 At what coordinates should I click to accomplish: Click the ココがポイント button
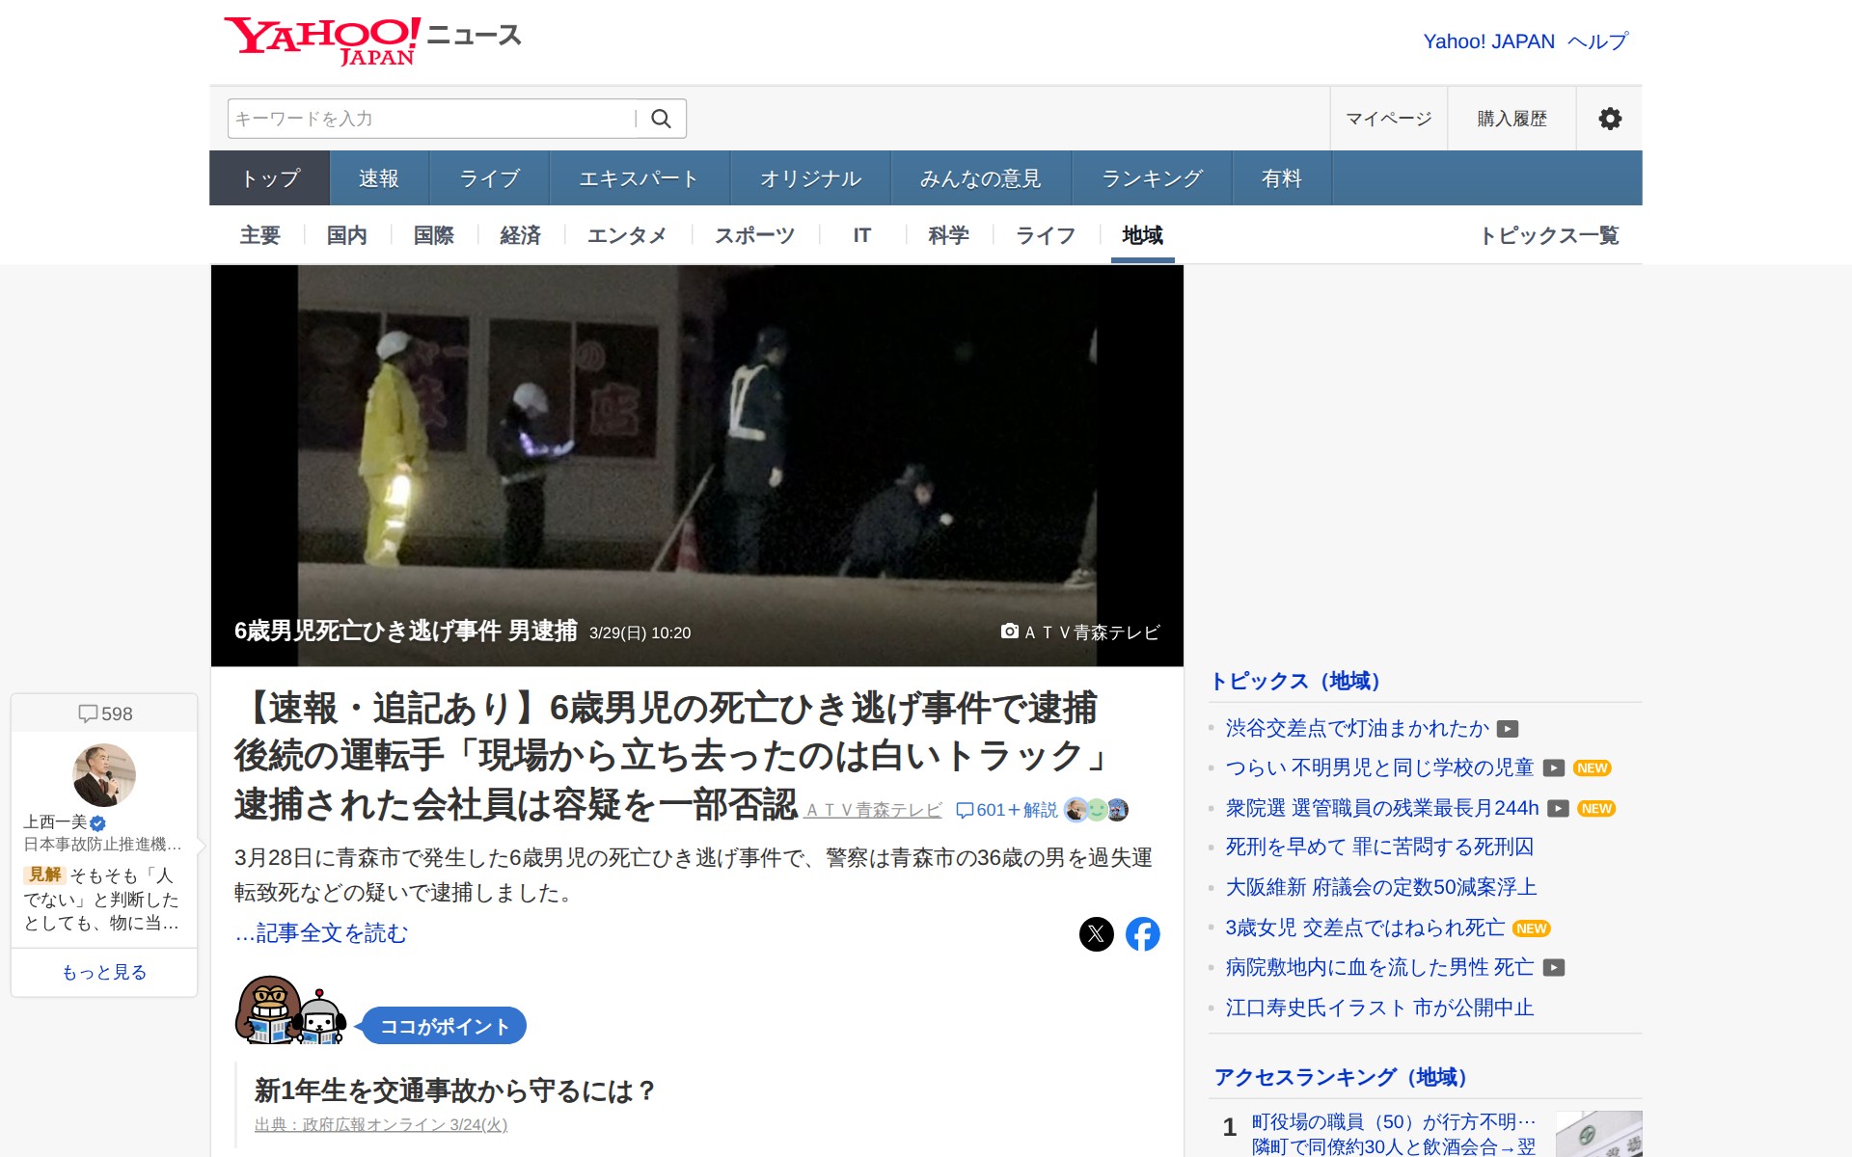[445, 1026]
